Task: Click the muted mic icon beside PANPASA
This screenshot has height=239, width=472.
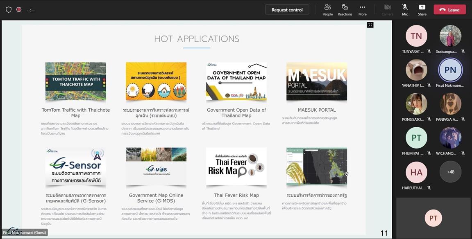Action: click(x=463, y=120)
